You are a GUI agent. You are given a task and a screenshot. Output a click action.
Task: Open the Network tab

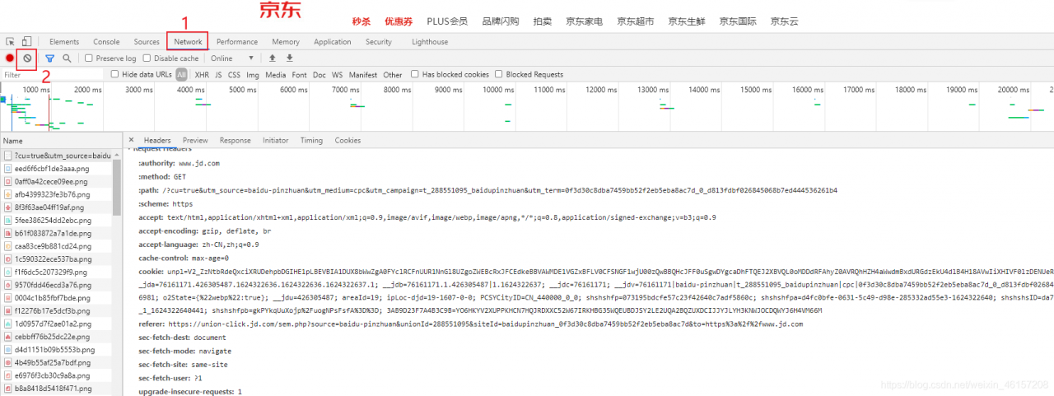click(188, 41)
